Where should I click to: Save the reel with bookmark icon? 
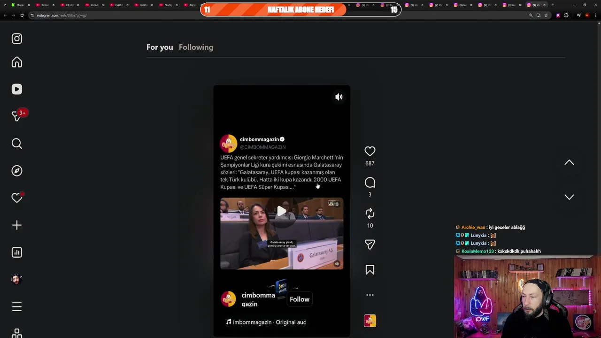click(x=370, y=270)
